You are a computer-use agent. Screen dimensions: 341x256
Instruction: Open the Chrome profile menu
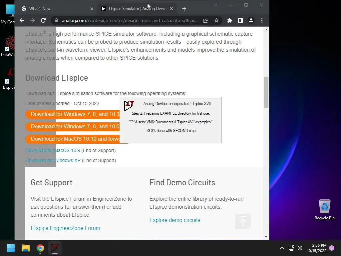[251, 20]
